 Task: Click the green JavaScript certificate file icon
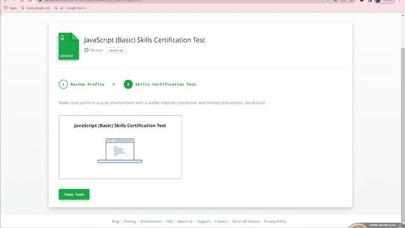point(69,46)
